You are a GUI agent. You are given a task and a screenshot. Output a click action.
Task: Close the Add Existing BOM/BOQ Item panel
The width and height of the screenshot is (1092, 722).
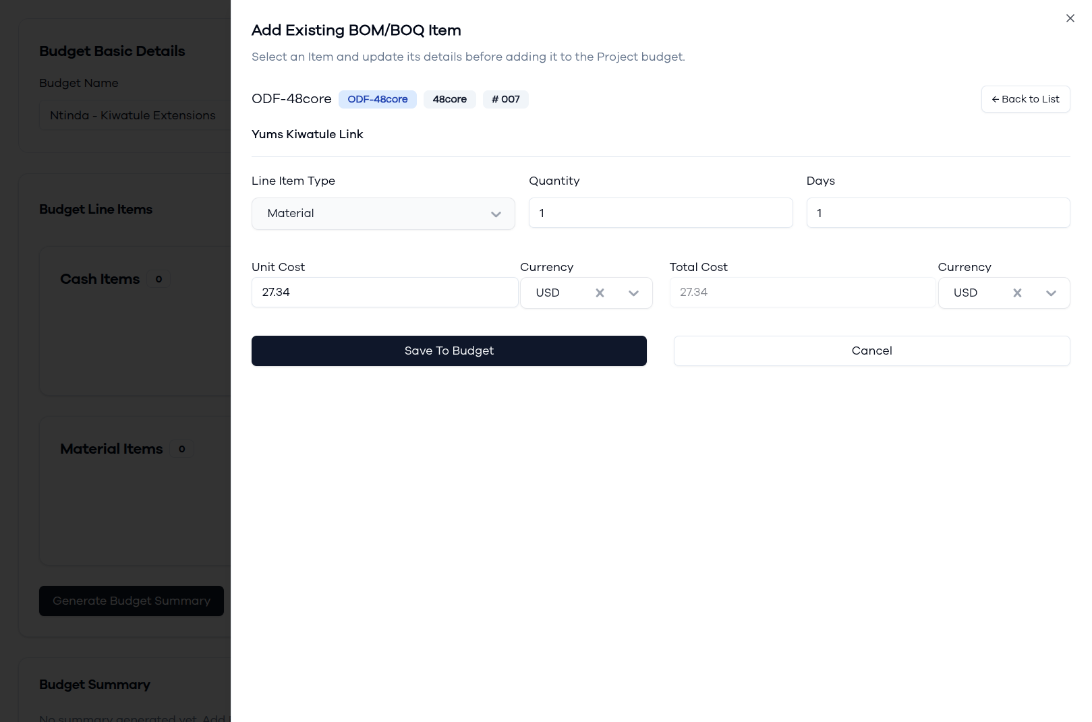pos(1070,18)
